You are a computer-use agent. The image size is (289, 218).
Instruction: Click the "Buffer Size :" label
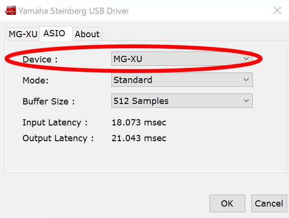click(49, 101)
